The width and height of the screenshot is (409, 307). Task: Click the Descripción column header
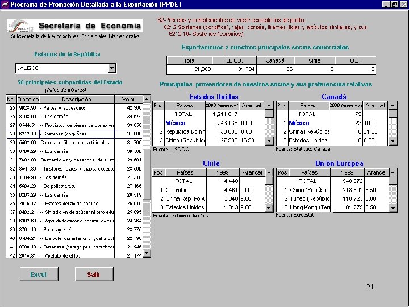[x=77, y=99]
